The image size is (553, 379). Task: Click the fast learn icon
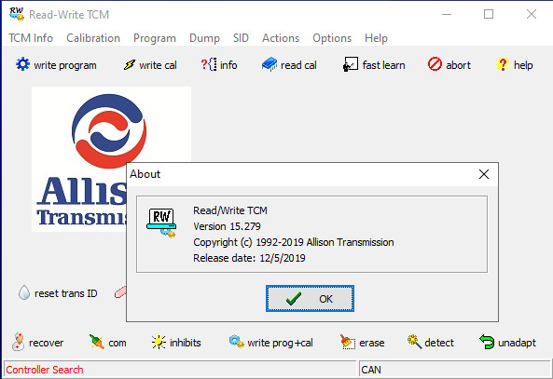[351, 64]
